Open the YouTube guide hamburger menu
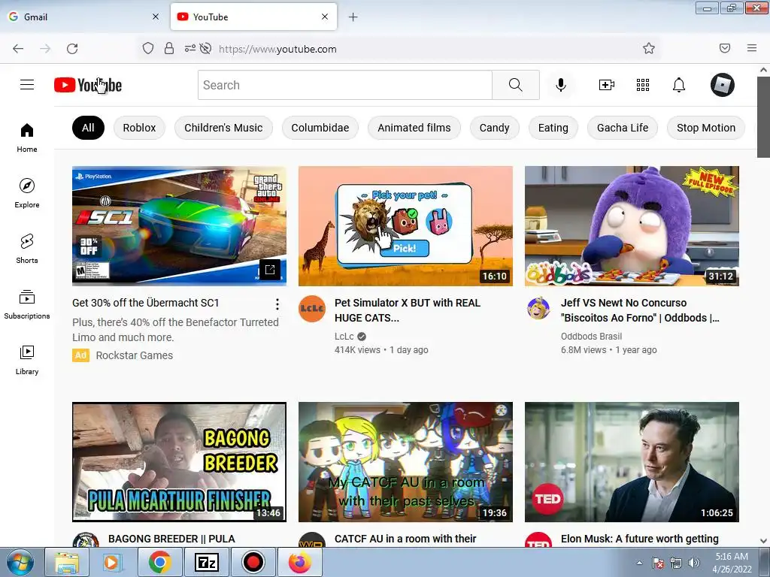This screenshot has height=577, width=770. [x=27, y=85]
